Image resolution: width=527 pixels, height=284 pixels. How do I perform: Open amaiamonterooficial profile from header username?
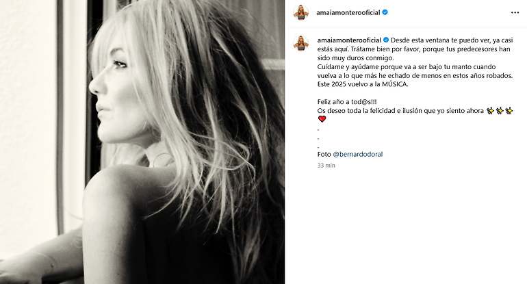click(348, 12)
